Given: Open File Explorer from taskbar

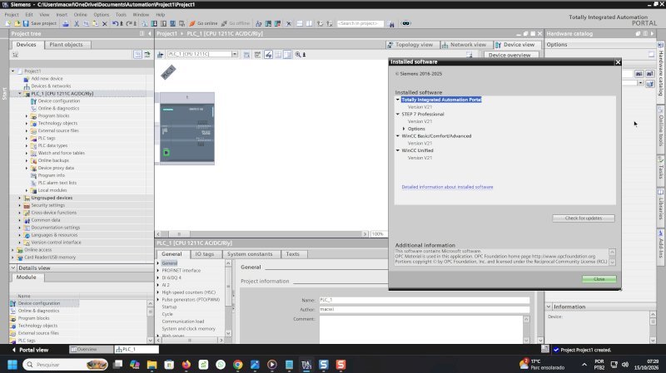Looking at the screenshot, I should coord(152,365).
